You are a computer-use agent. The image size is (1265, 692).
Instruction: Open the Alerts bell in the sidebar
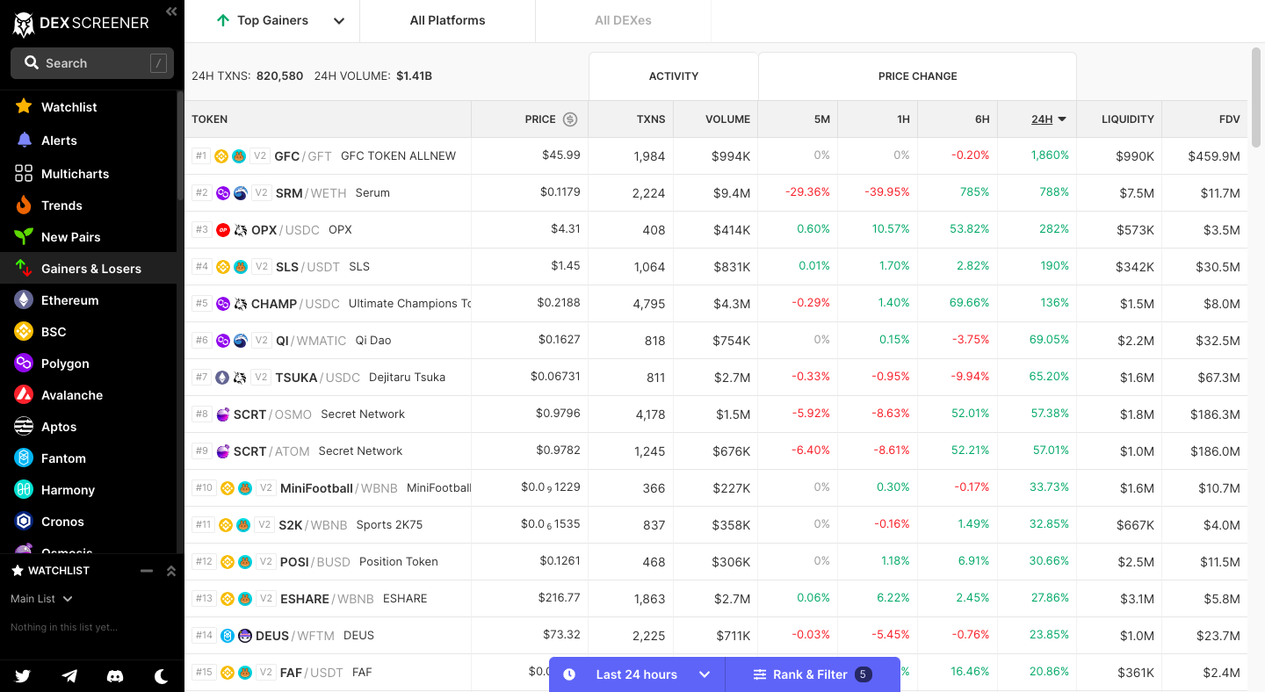(88, 141)
